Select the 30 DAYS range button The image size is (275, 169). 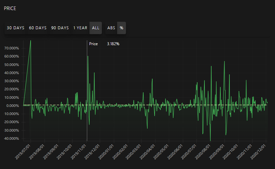coord(15,28)
